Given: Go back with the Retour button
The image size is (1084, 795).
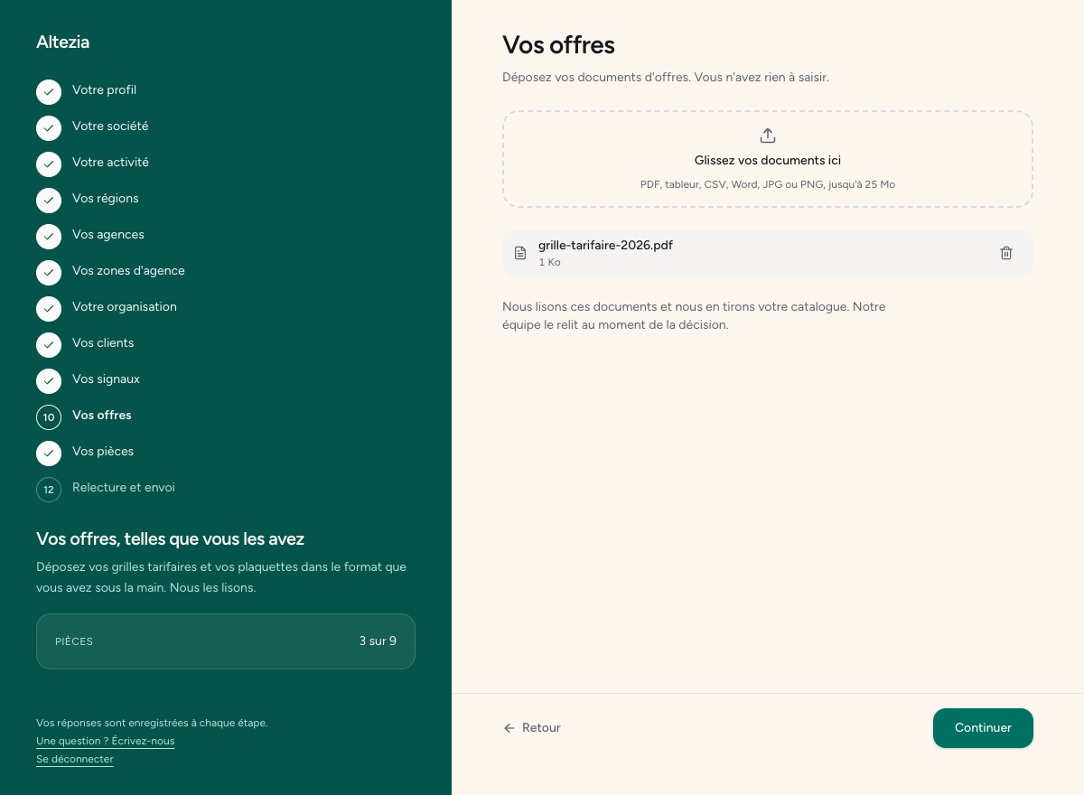Looking at the screenshot, I should [x=532, y=728].
